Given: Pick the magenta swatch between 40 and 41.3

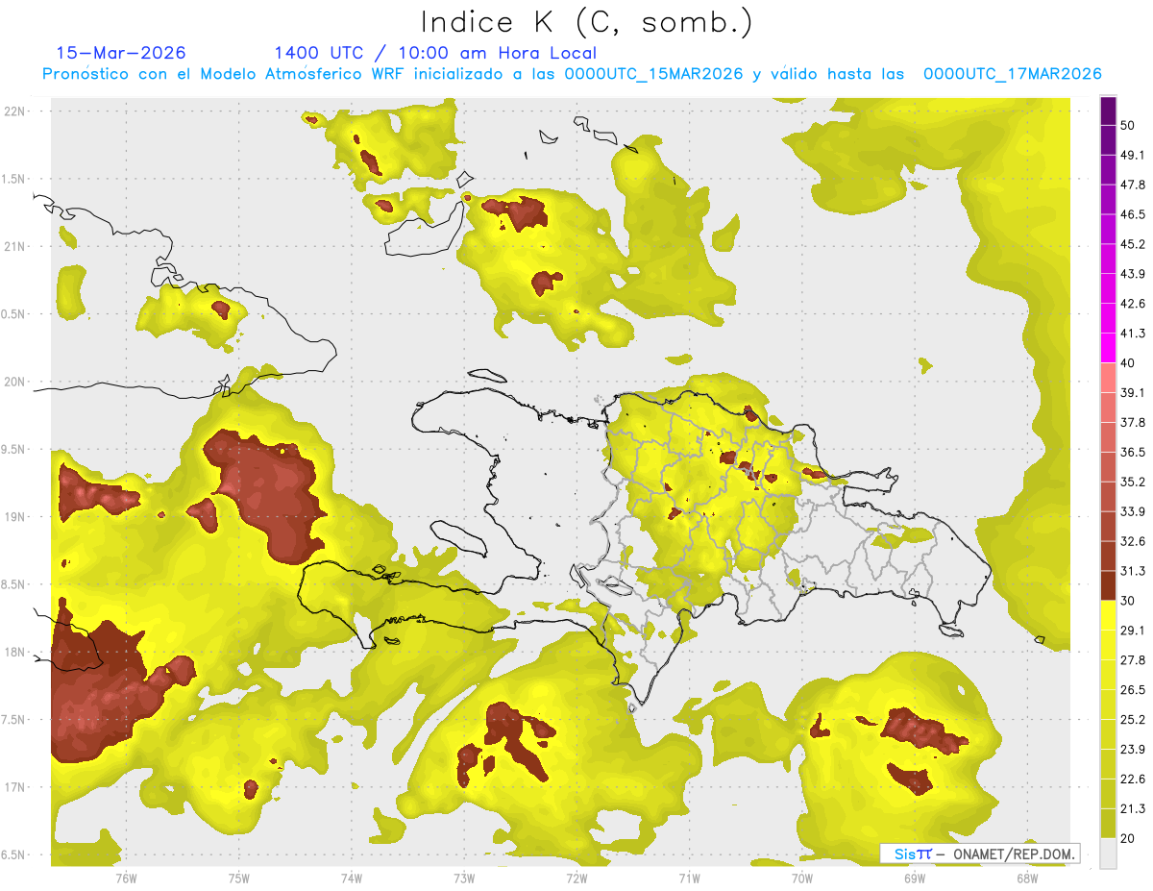Looking at the screenshot, I should click(1109, 348).
